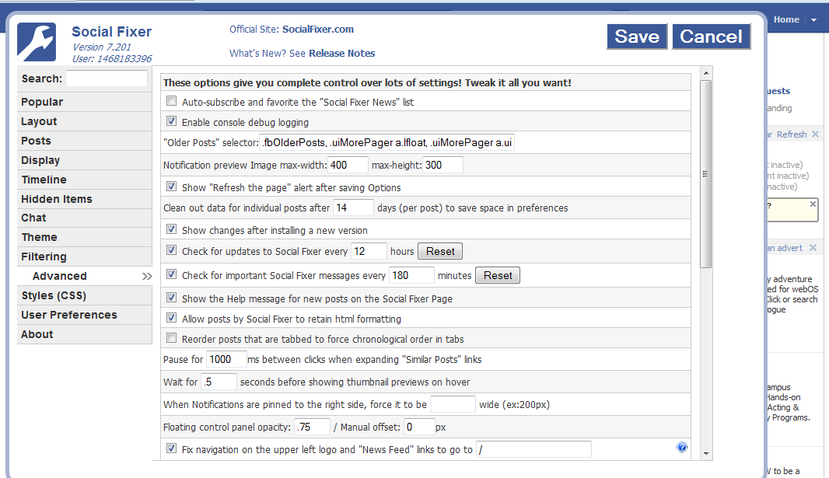
Task: Switch to the Chat tab
Action: [85, 218]
